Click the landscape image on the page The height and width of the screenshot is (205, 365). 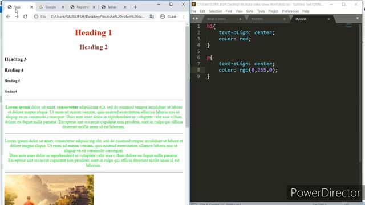click(x=49, y=190)
